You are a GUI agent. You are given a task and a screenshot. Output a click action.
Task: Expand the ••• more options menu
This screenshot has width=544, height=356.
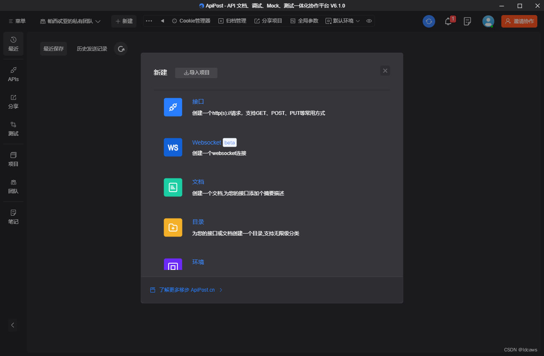click(x=149, y=20)
